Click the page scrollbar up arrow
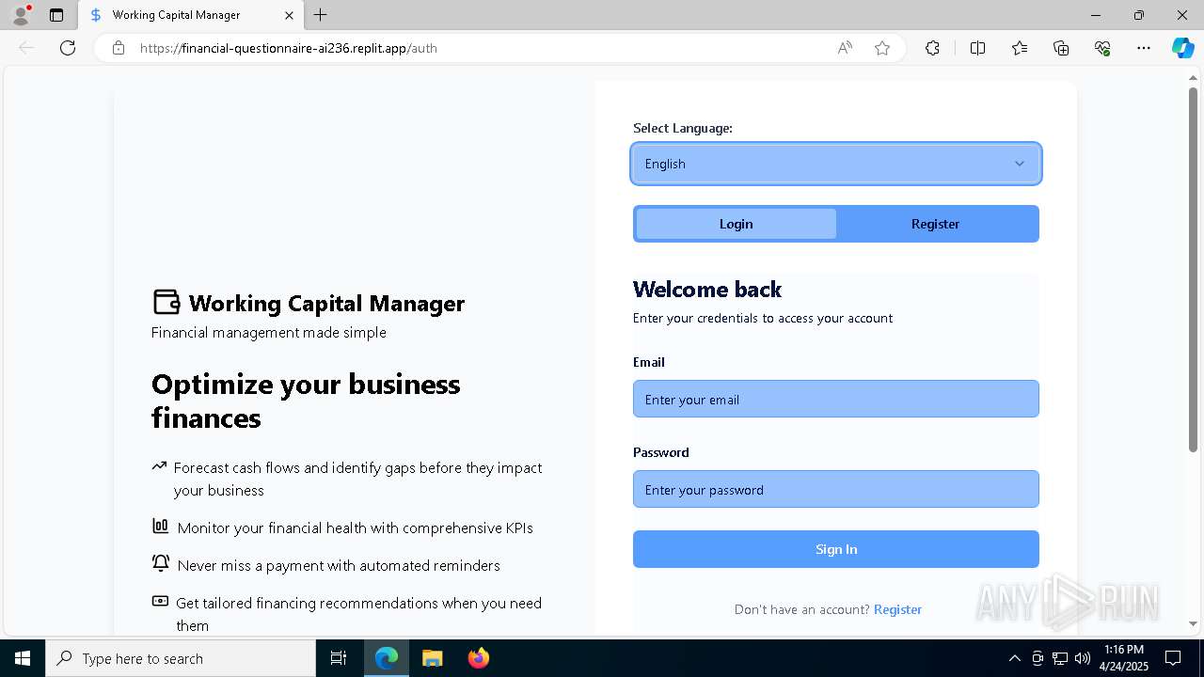The image size is (1204, 677). (1194, 78)
